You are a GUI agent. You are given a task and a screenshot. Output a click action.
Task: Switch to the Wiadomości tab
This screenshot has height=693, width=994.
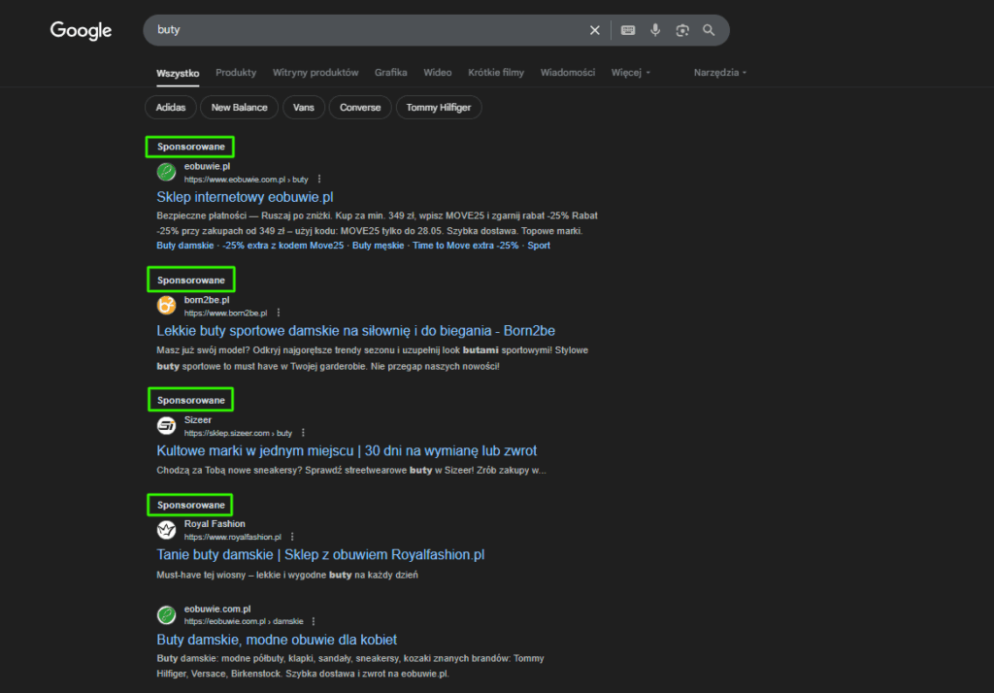tap(567, 73)
